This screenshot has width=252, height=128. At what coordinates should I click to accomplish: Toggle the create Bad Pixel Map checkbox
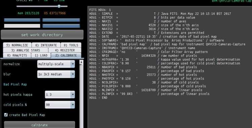[6, 115]
